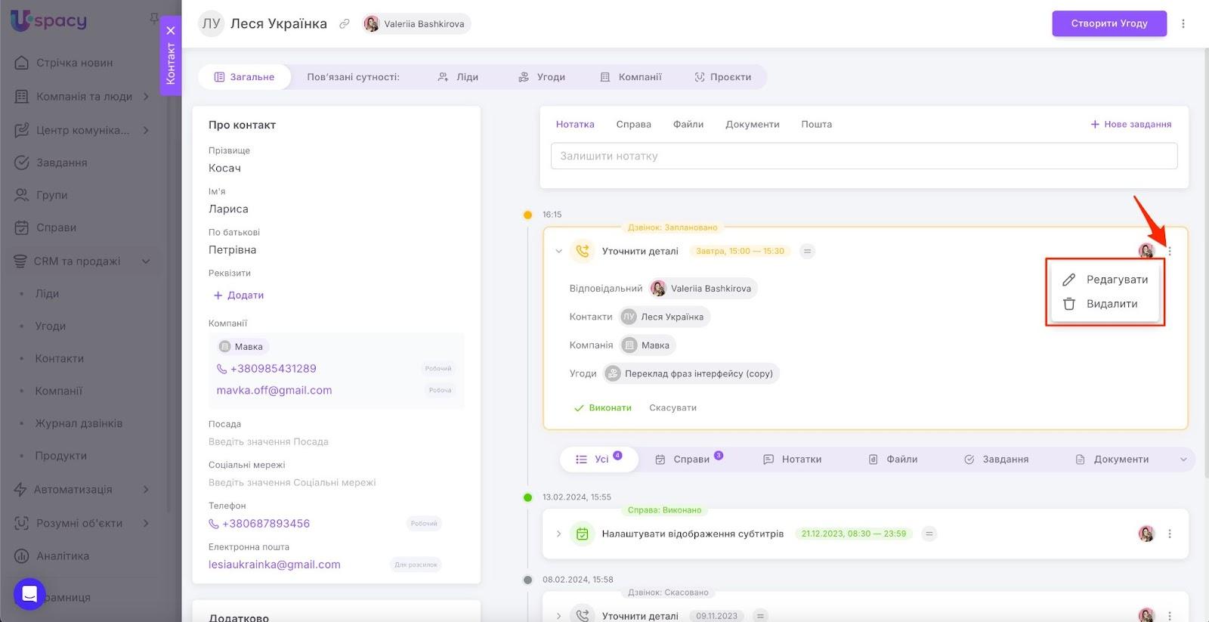This screenshot has width=1209, height=622.
Task: Open lesiaukrainka@gmail.com email link
Action: point(274,565)
